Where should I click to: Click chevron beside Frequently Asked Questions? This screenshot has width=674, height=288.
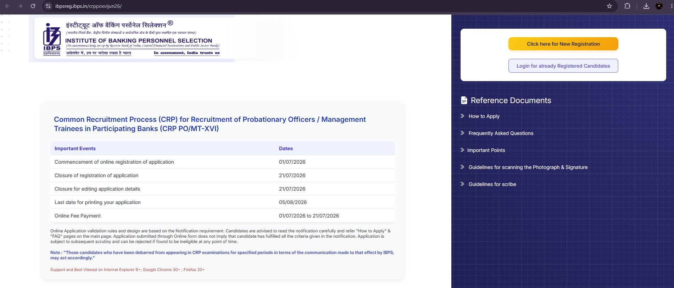pyautogui.click(x=462, y=133)
